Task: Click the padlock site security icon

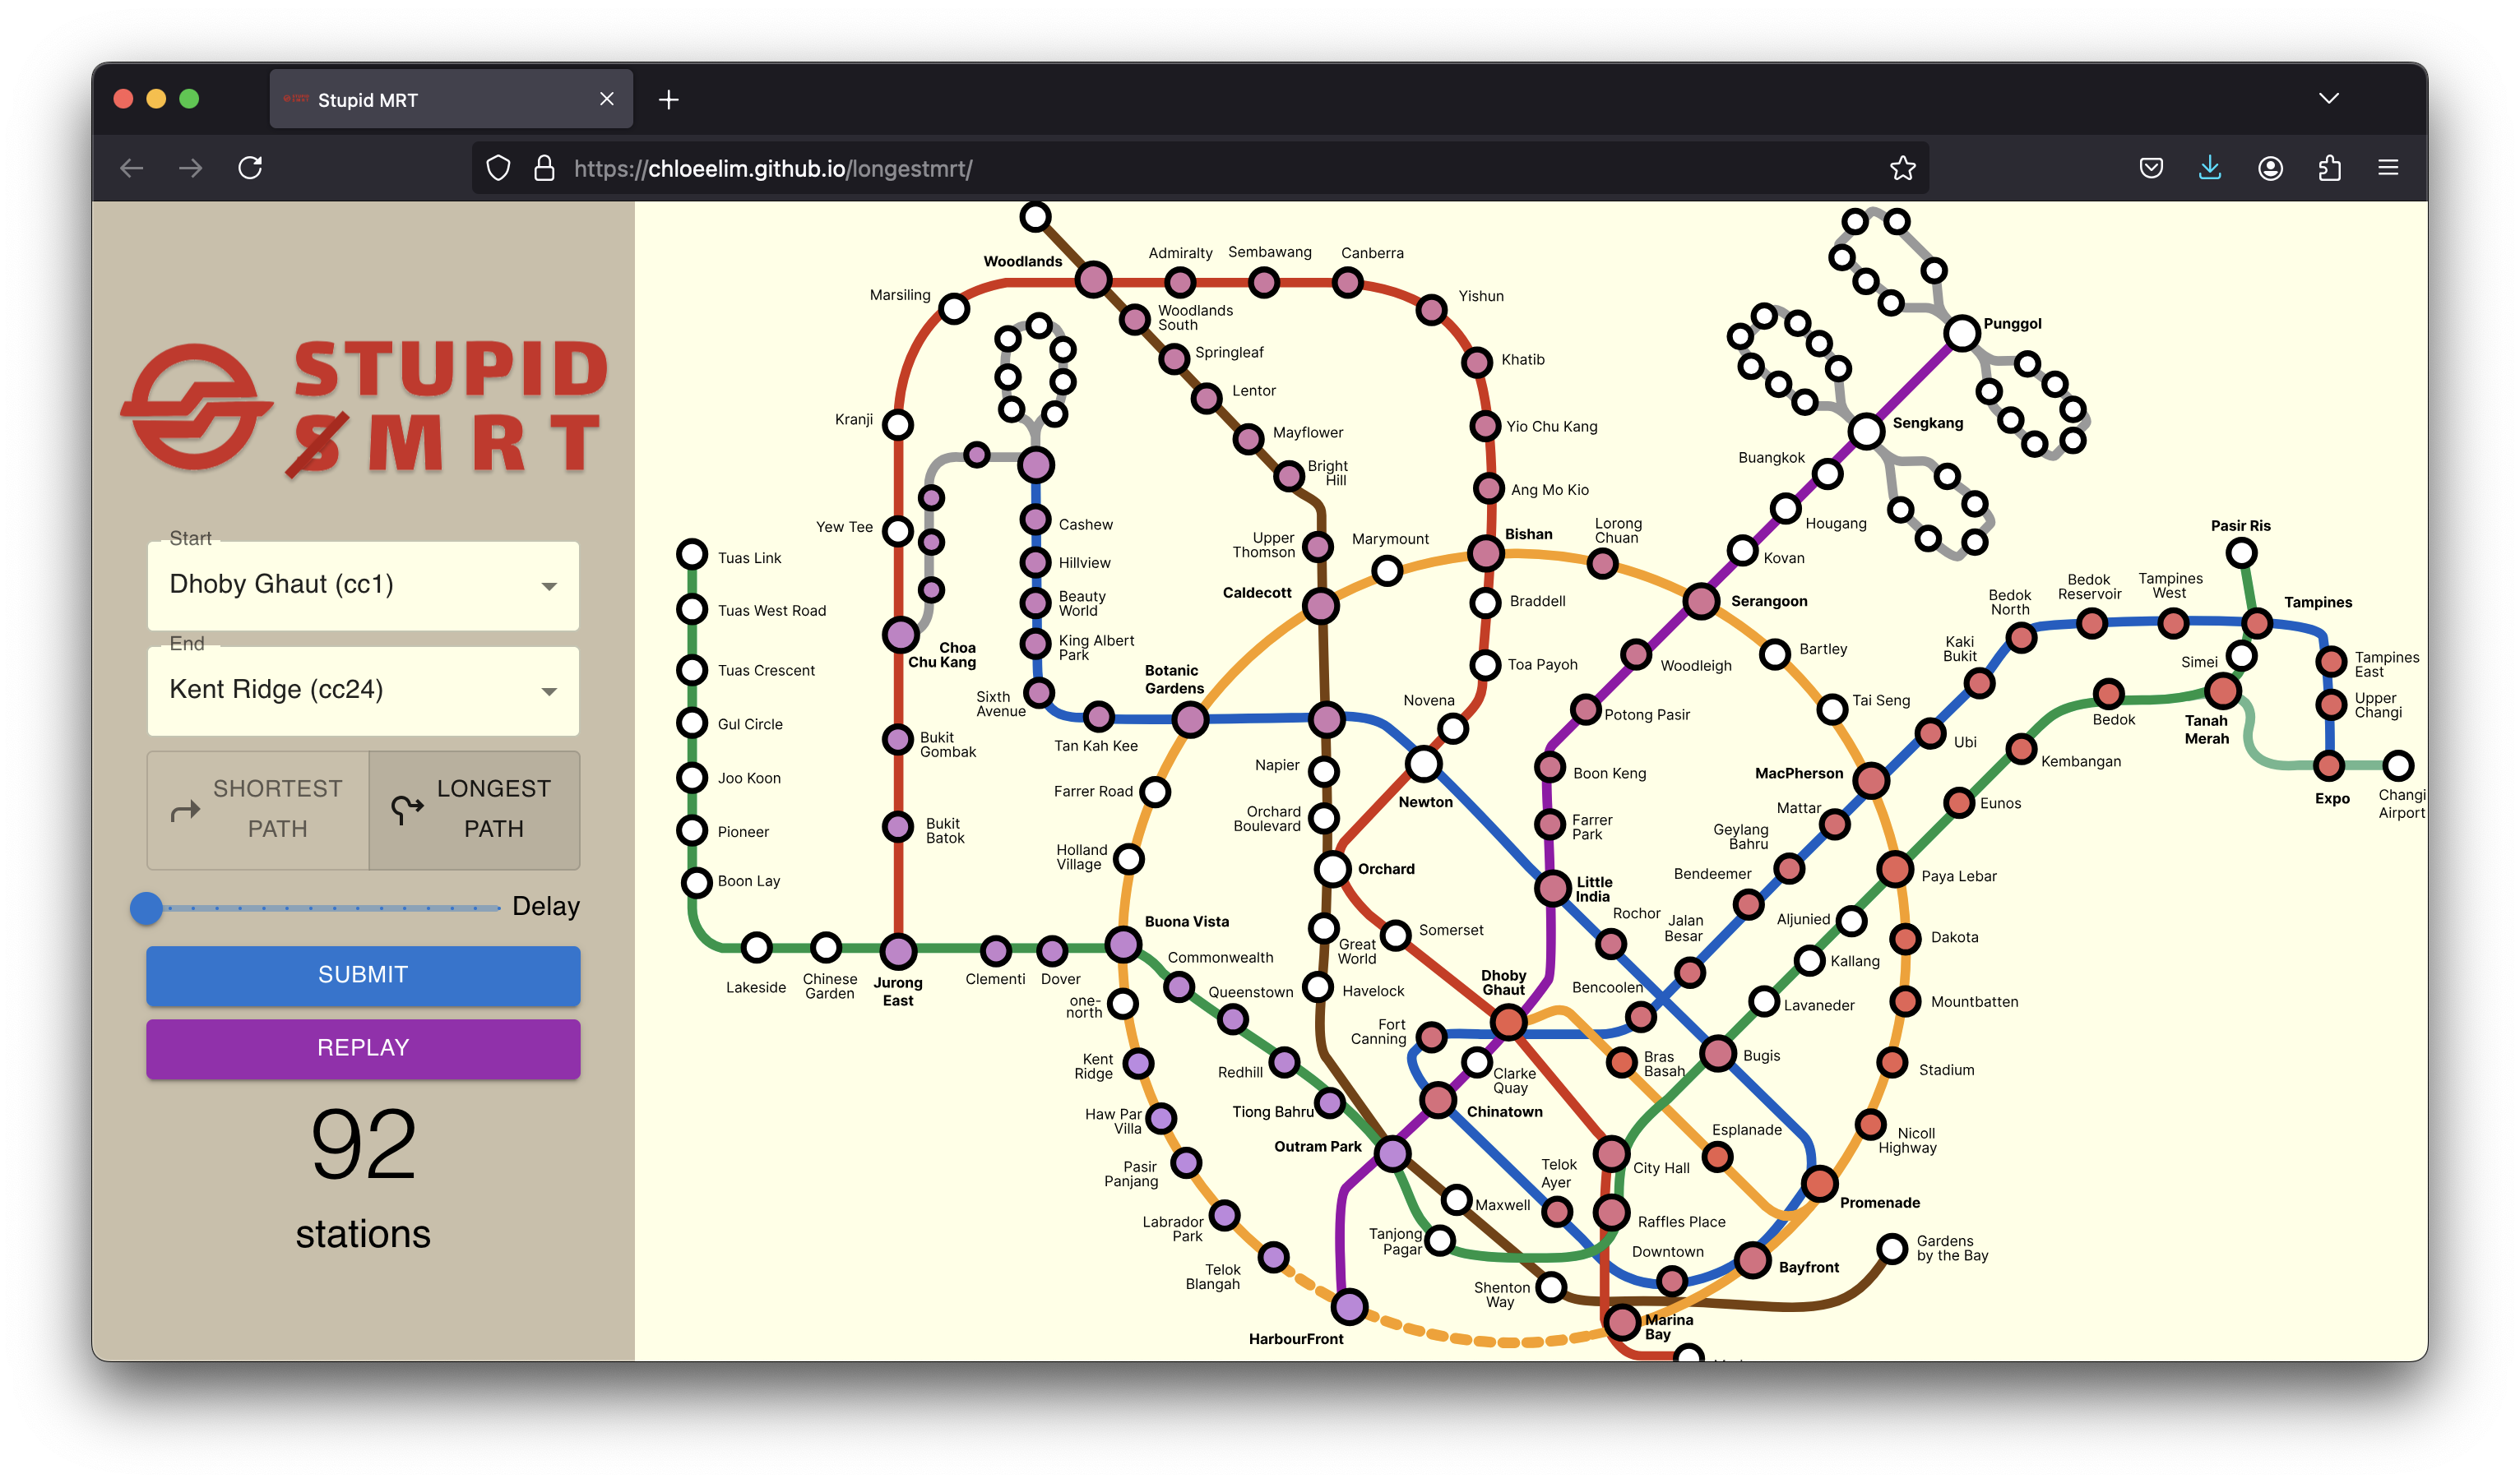Action: pyautogui.click(x=544, y=168)
